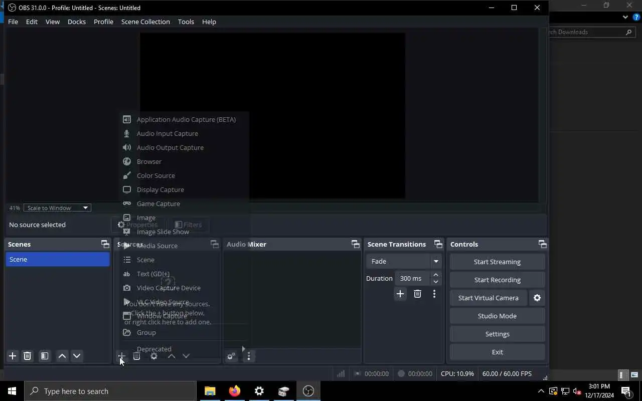Open scene filters icon
Image resolution: width=642 pixels, height=401 pixels.
tap(45, 356)
